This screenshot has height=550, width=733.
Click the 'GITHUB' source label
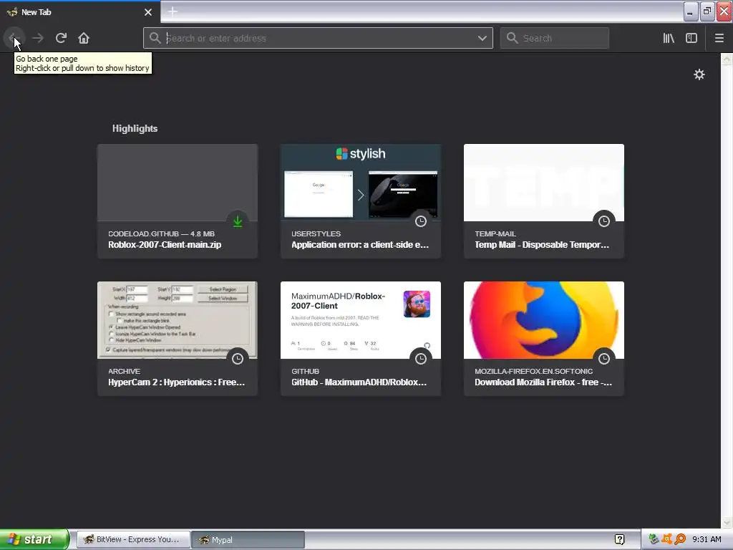click(x=305, y=371)
